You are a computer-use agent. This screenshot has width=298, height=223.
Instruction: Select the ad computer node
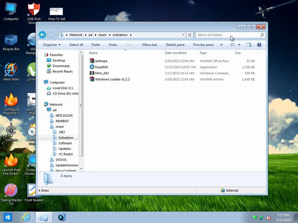click(x=54, y=110)
